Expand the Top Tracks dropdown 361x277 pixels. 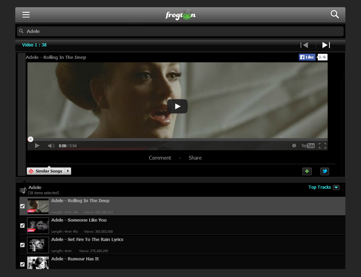(x=336, y=187)
